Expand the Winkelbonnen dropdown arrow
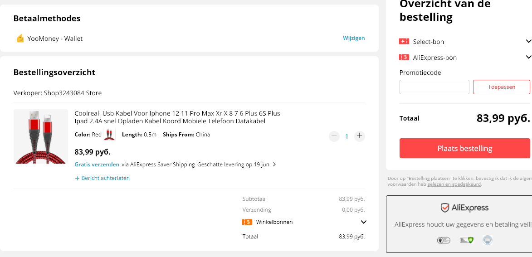 coord(363,222)
